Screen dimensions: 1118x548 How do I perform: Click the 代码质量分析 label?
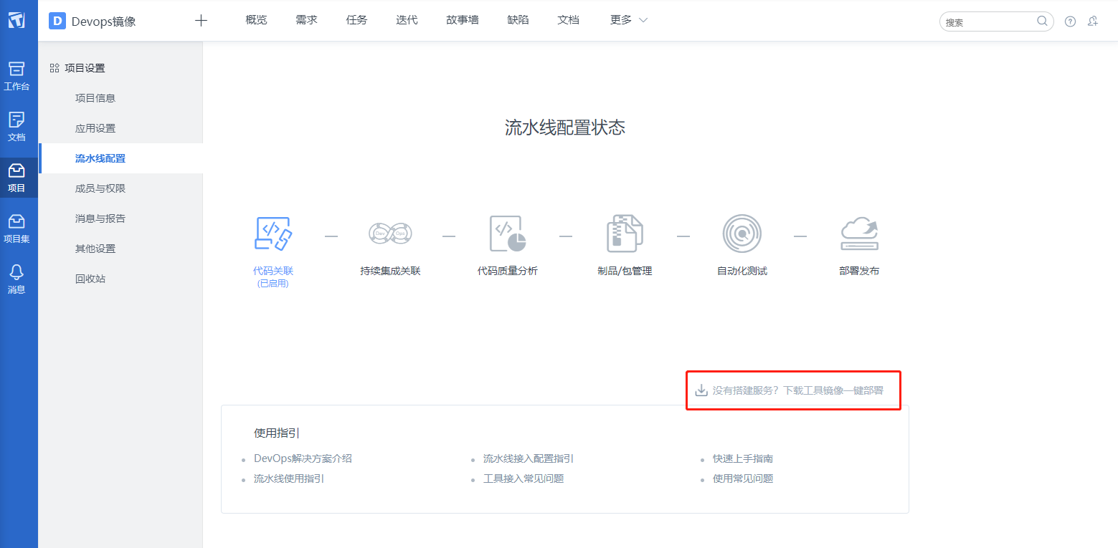coord(508,271)
